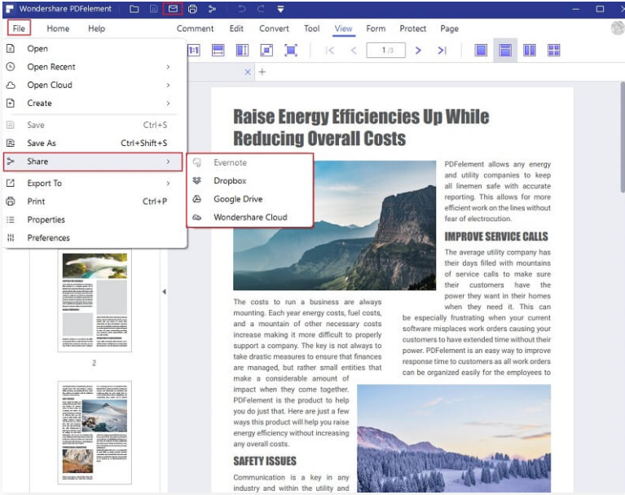The height and width of the screenshot is (495, 625).
Task: Enter full screen mode icon
Action: click(291, 51)
